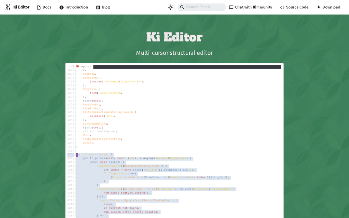Image resolution: width=349 pixels, height=218 pixels.
Task: Open the Source Code link
Action: click(x=294, y=7)
